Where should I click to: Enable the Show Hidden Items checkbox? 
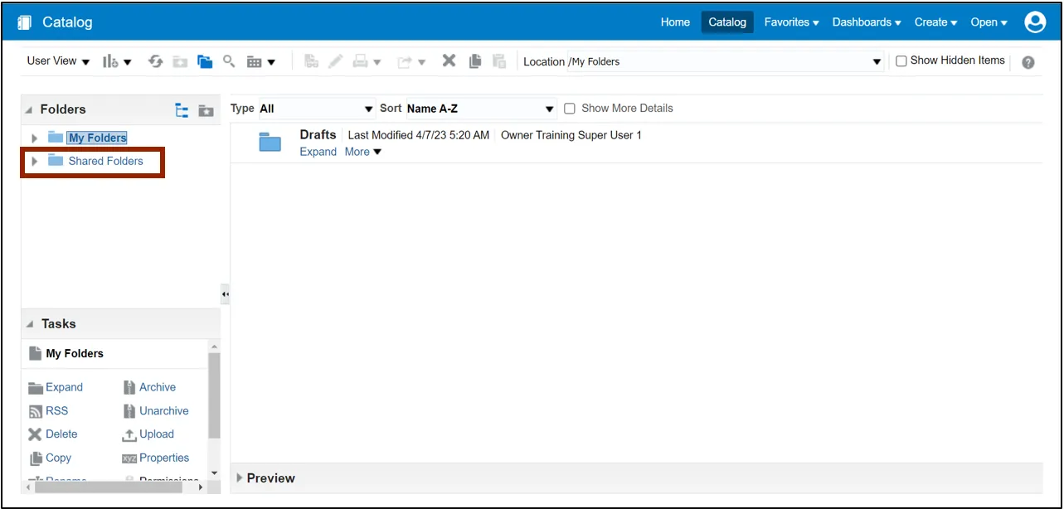(x=901, y=61)
